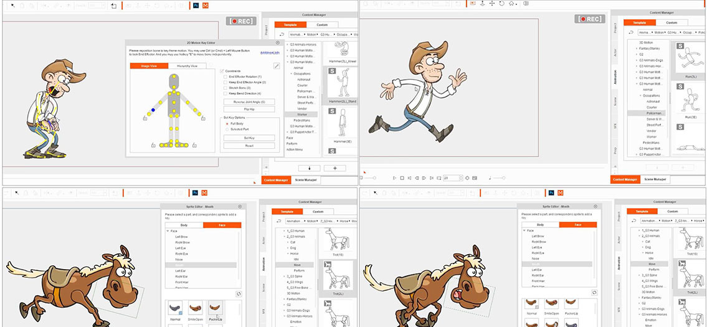Enable Keep End Effector Angle (2) checkbox
Viewport: 707px width, 327px height.
coord(225,82)
